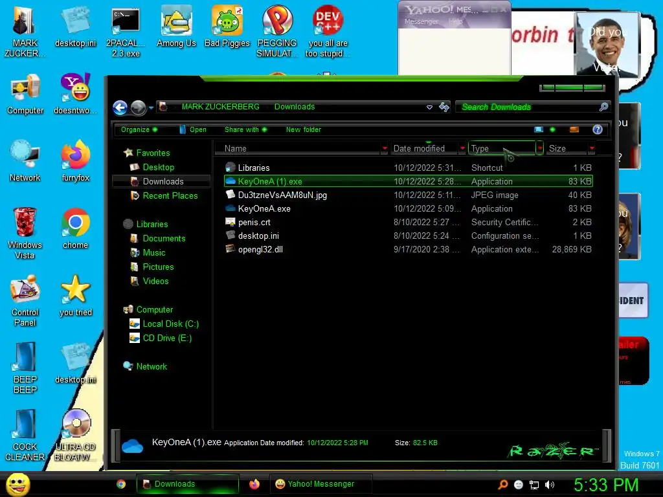
Task: Open the Type column filter dropdown
Action: (x=539, y=148)
